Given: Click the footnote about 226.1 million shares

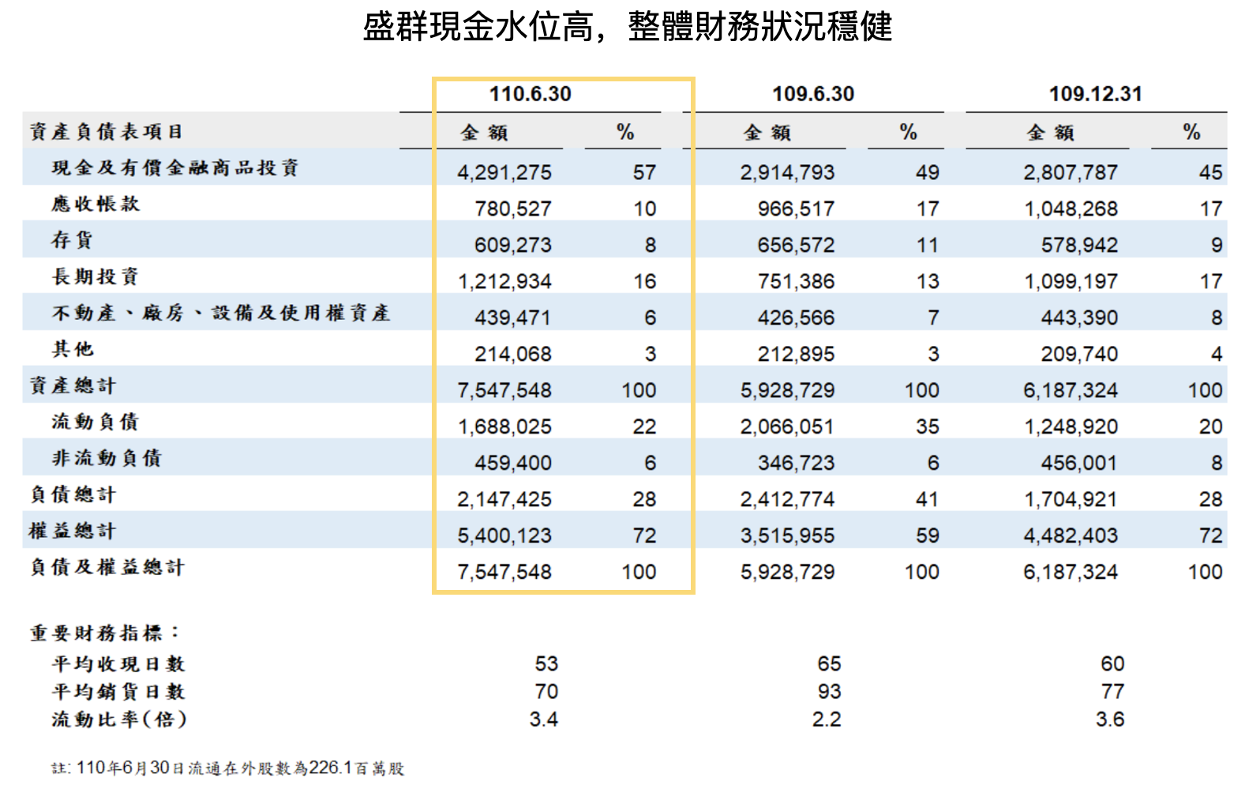Looking at the screenshot, I should point(228,768).
